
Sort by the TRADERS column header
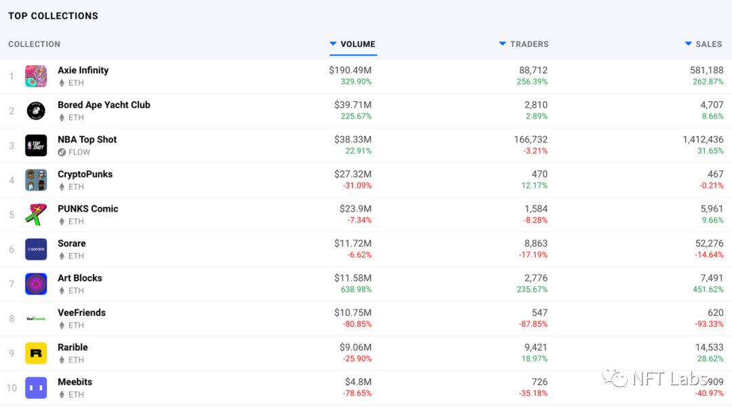click(524, 44)
